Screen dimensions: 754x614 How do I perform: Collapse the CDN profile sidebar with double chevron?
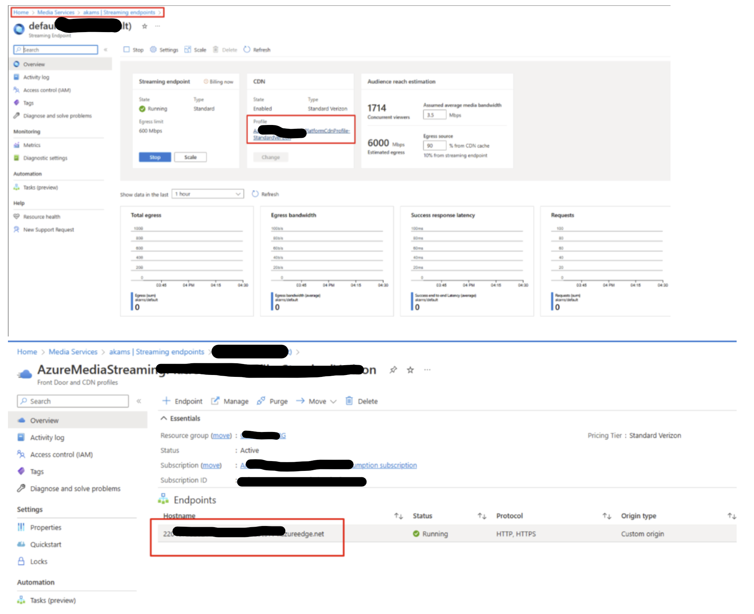coord(139,401)
